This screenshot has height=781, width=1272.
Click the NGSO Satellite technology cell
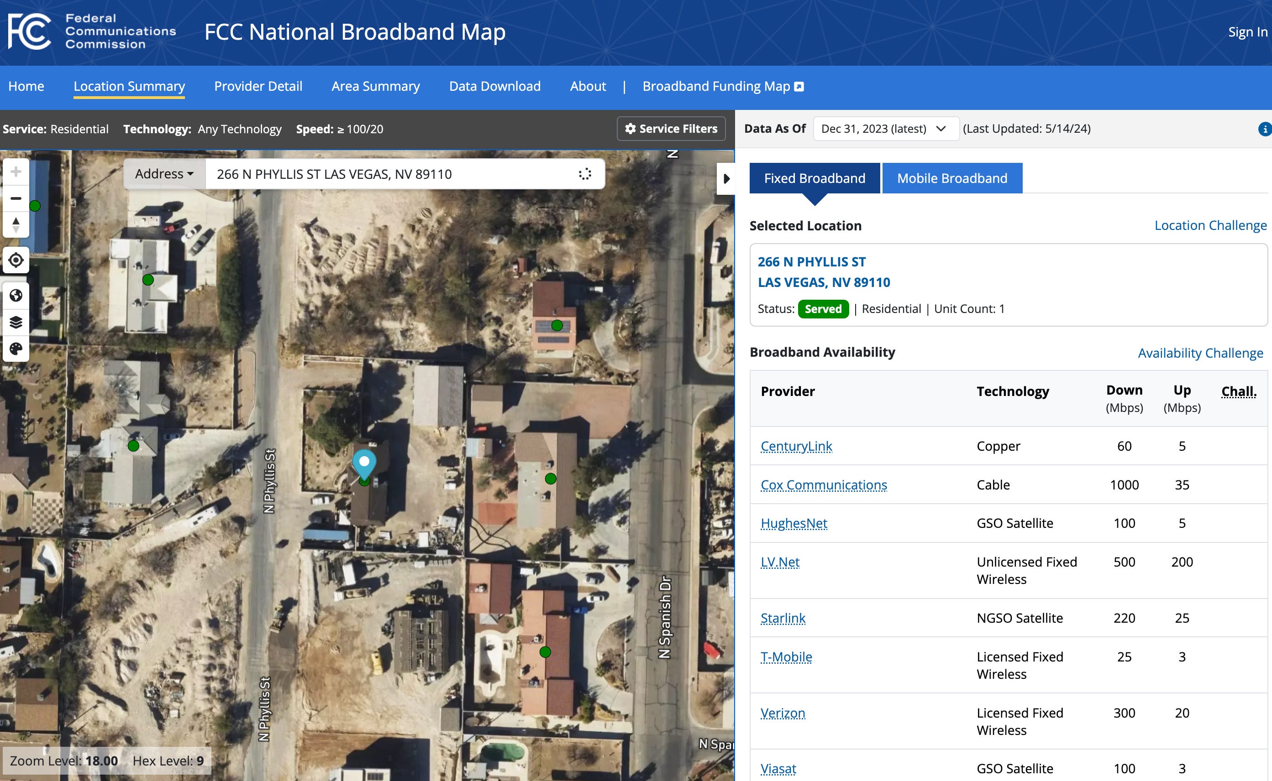point(1019,618)
